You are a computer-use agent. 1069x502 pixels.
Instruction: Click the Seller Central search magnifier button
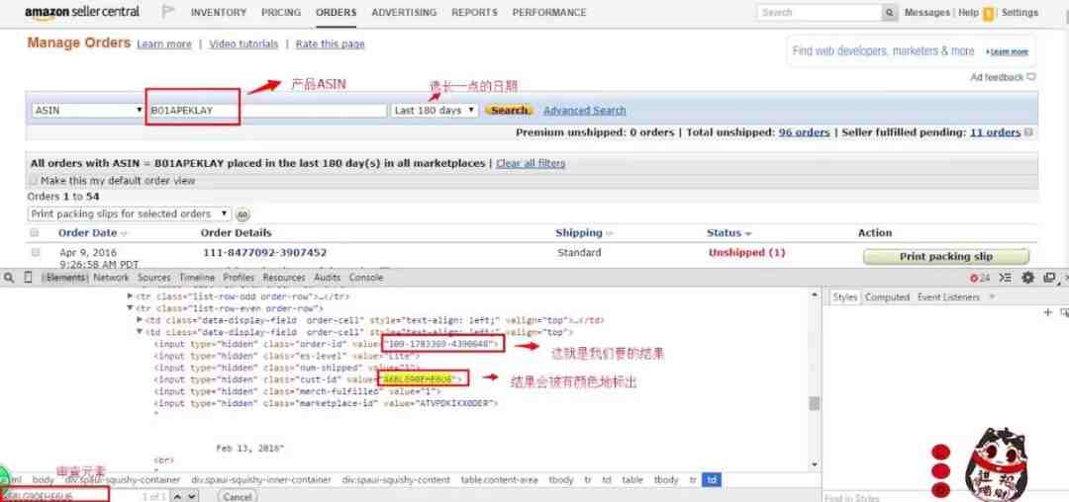coord(889,12)
